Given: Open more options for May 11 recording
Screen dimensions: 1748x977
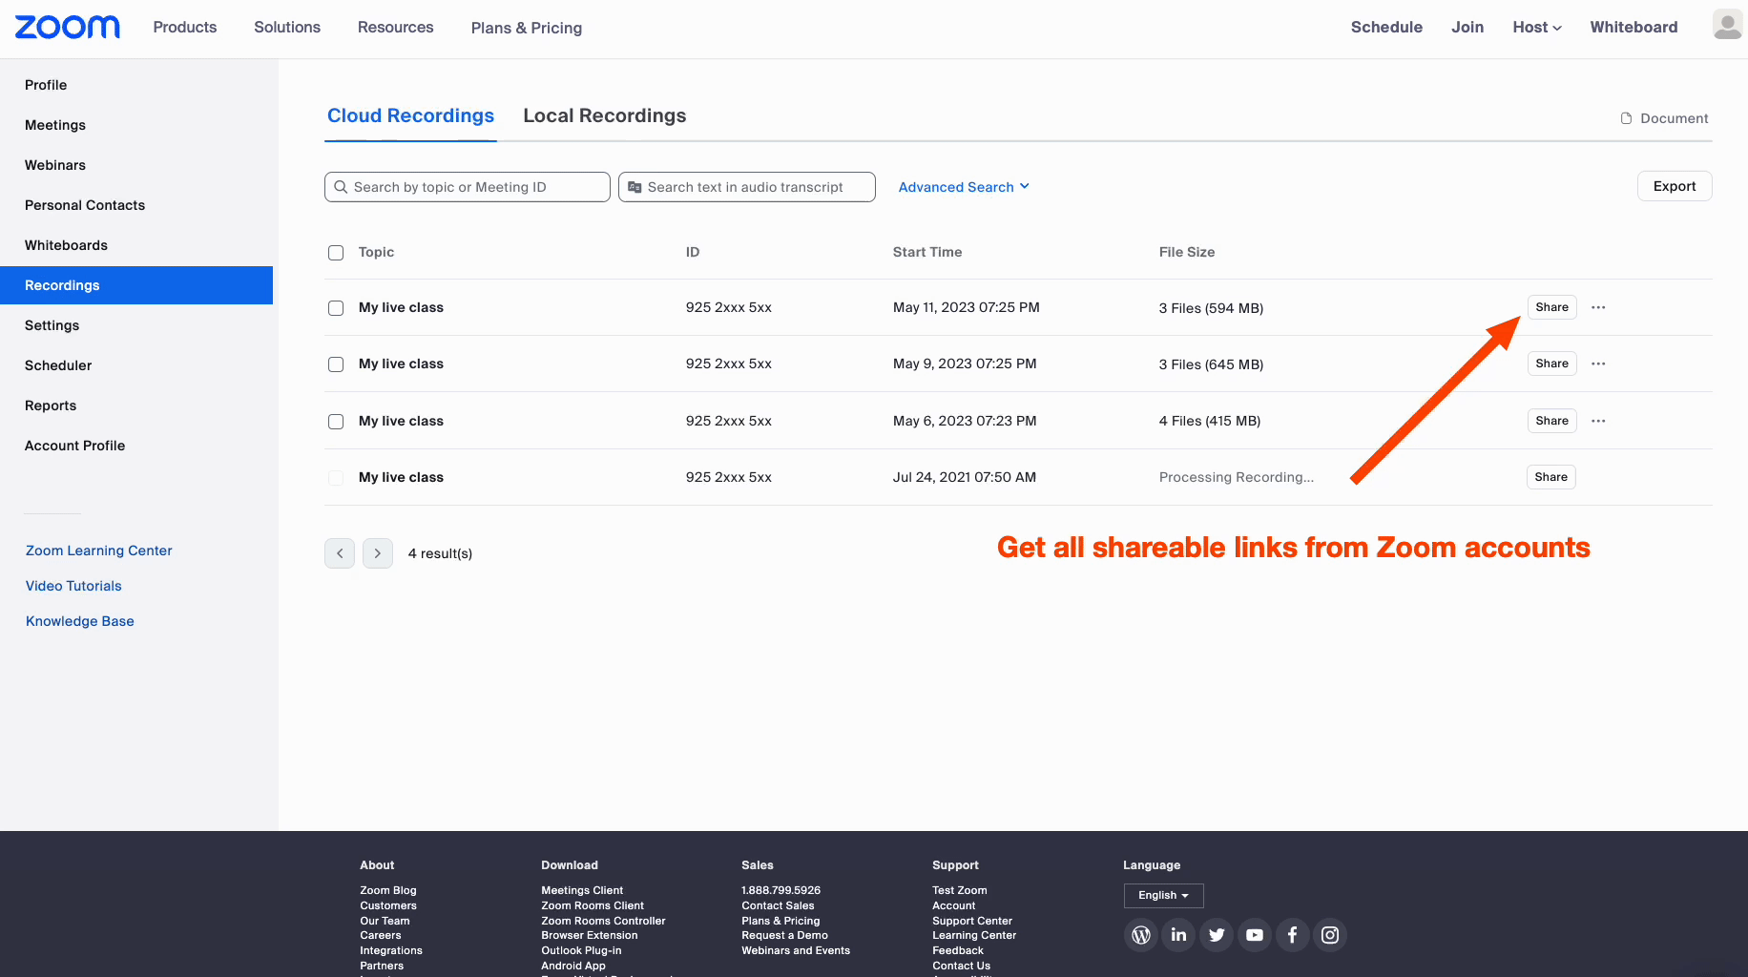Looking at the screenshot, I should coord(1598,307).
